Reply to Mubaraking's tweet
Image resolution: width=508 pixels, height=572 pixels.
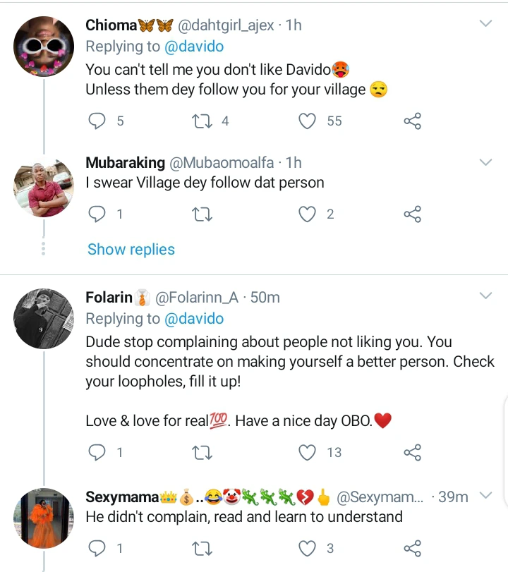pyautogui.click(x=97, y=214)
